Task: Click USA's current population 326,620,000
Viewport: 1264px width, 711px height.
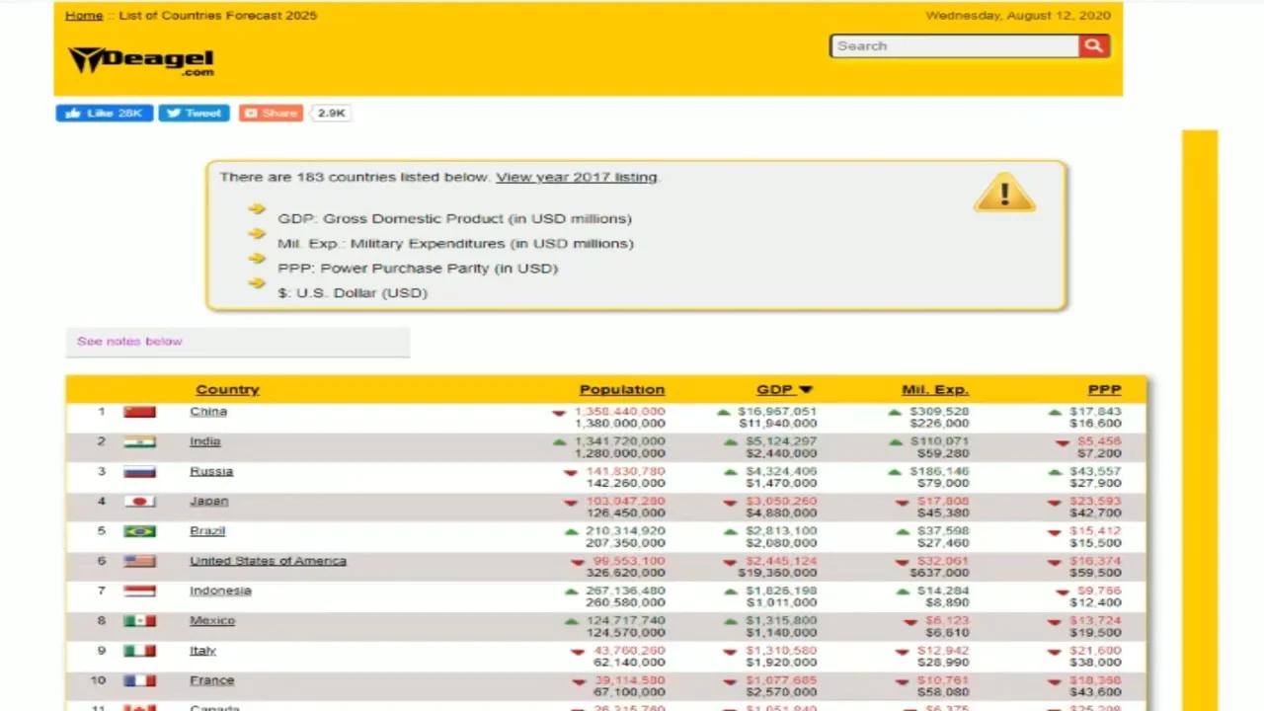Action: tap(625, 573)
